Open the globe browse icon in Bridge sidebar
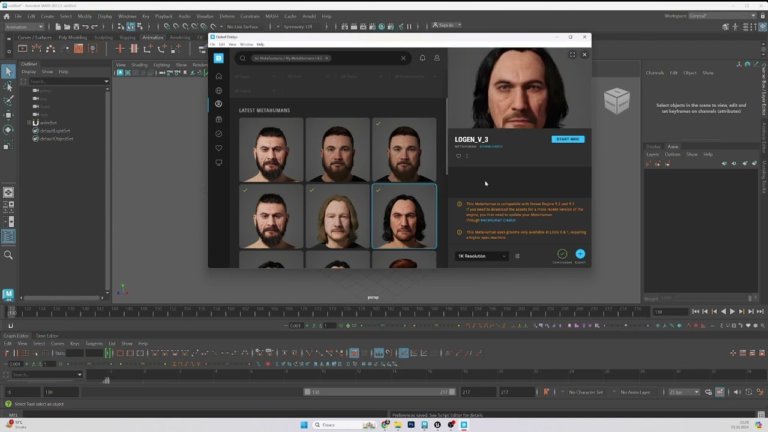The width and height of the screenshot is (768, 432). pyautogui.click(x=218, y=91)
